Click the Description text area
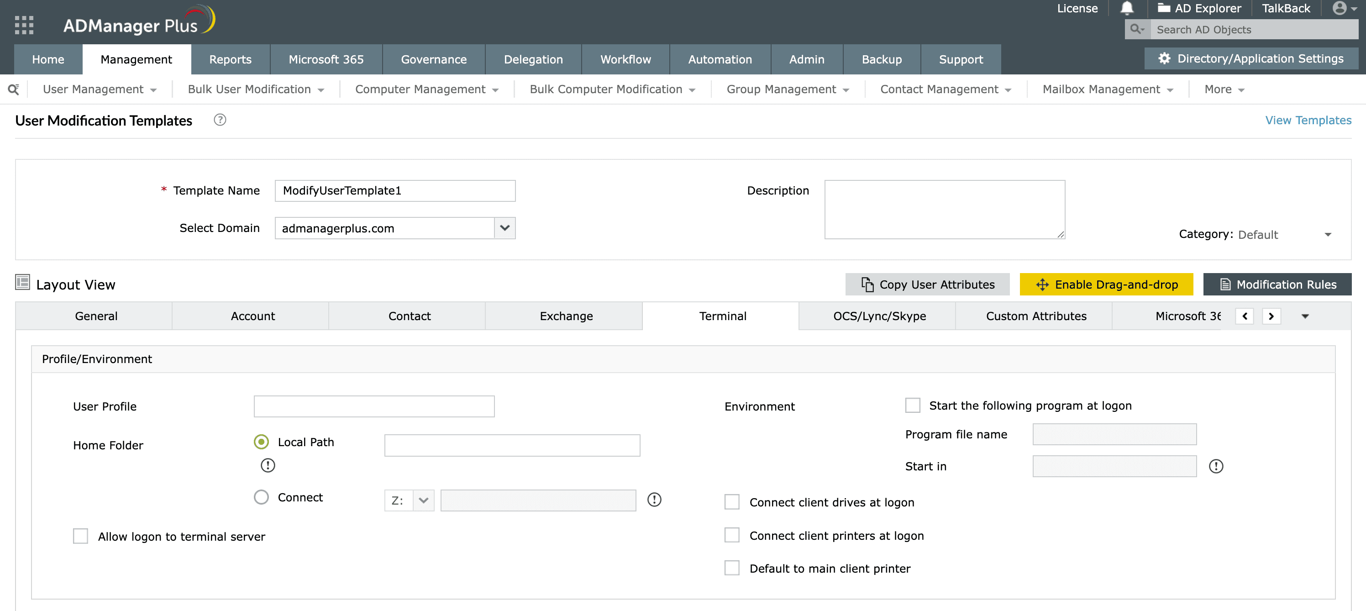This screenshot has height=611, width=1366. [945, 210]
